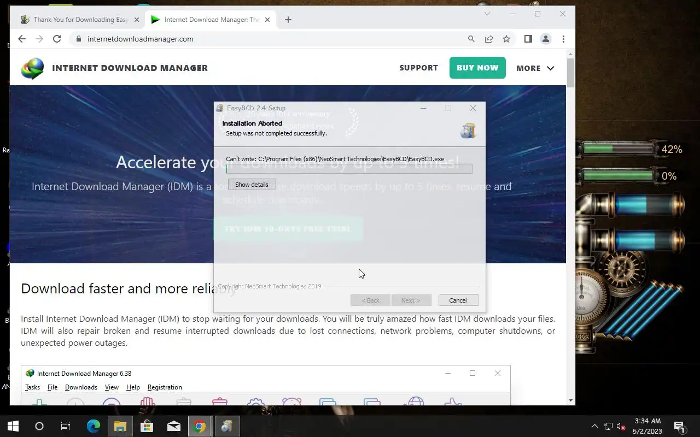Open notification center icon

click(679, 426)
